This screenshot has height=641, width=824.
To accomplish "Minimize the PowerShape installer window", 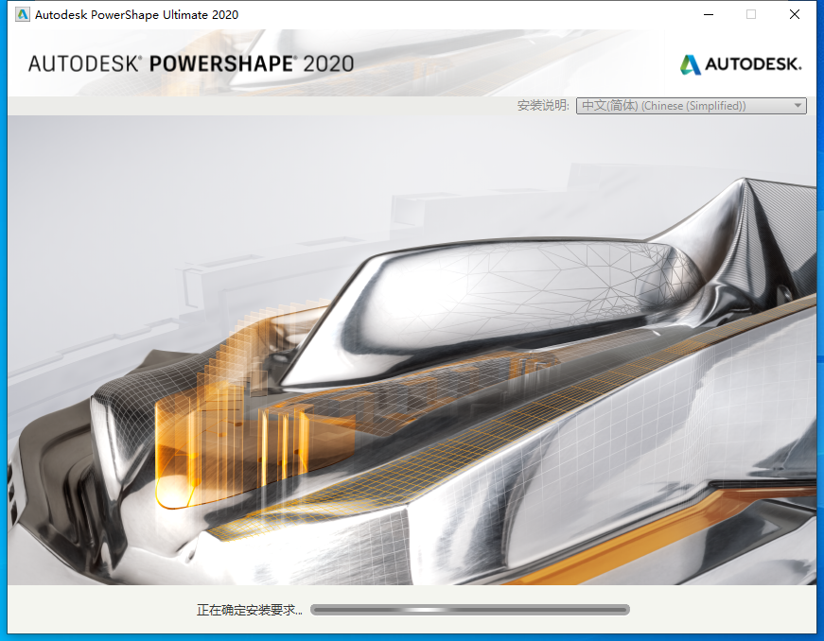I will 709,14.
